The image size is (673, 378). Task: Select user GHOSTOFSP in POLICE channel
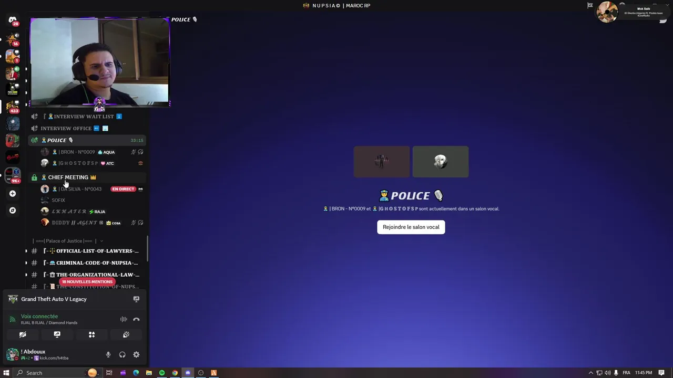click(93, 163)
